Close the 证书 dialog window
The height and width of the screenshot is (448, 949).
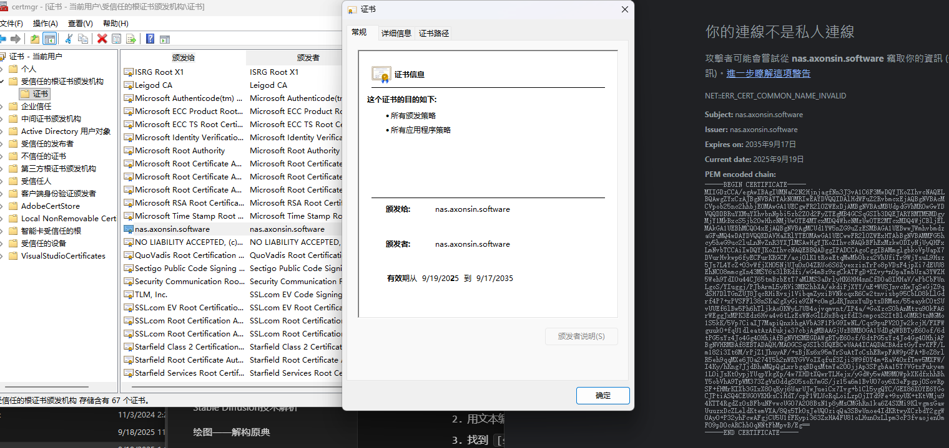point(624,9)
